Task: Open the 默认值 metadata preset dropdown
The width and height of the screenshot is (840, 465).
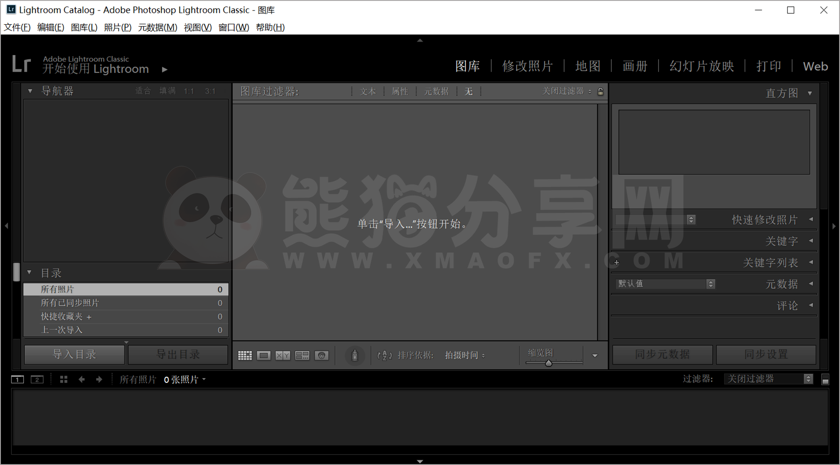Action: coord(664,284)
